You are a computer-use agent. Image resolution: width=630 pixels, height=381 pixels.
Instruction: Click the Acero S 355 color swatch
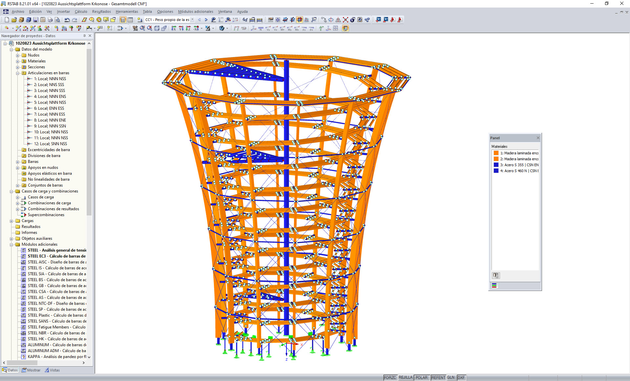pos(496,165)
